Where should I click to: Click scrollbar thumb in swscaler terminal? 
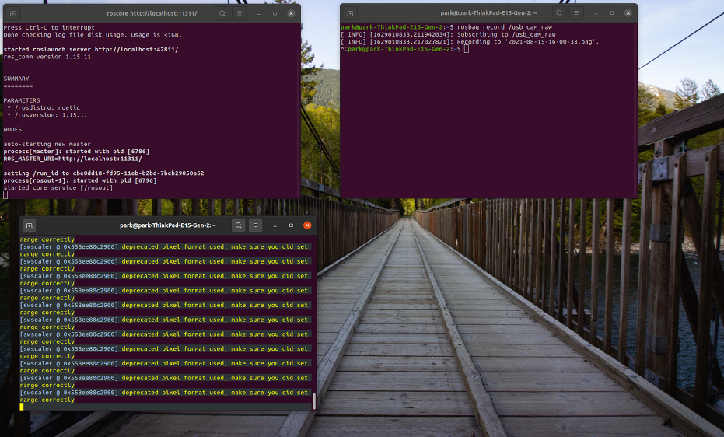[x=314, y=401]
